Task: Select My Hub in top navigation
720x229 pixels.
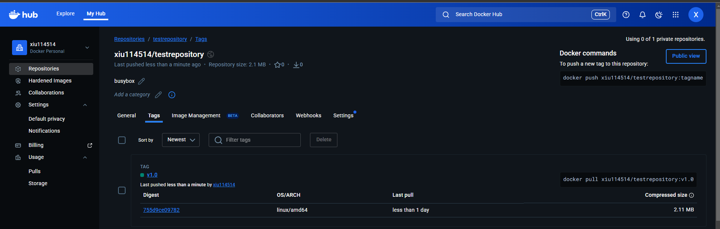Action: pyautogui.click(x=96, y=13)
